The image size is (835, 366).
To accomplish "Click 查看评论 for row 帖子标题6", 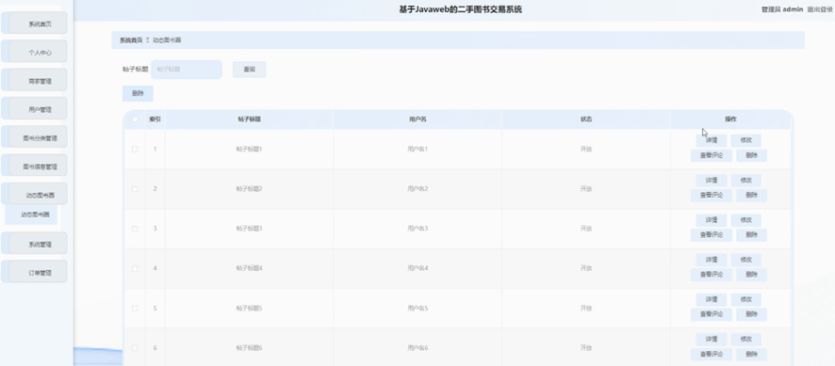I will tap(711, 355).
